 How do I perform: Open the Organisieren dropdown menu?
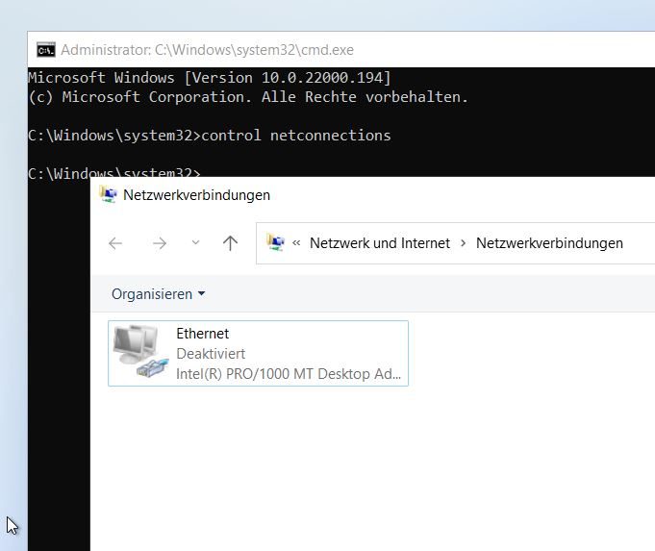(159, 294)
